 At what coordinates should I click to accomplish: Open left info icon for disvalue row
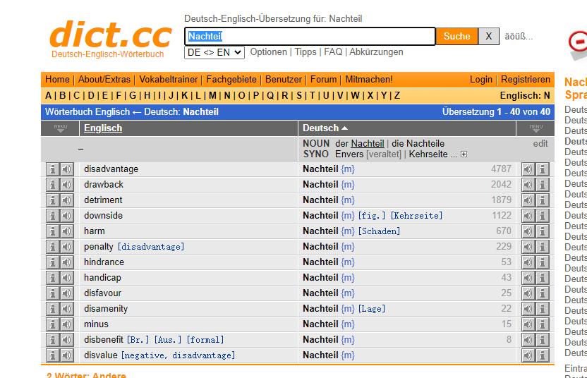pos(53,355)
